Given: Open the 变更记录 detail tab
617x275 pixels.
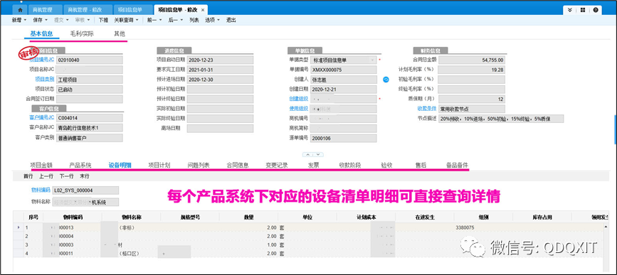Looking at the screenshot, I should pos(277,165).
